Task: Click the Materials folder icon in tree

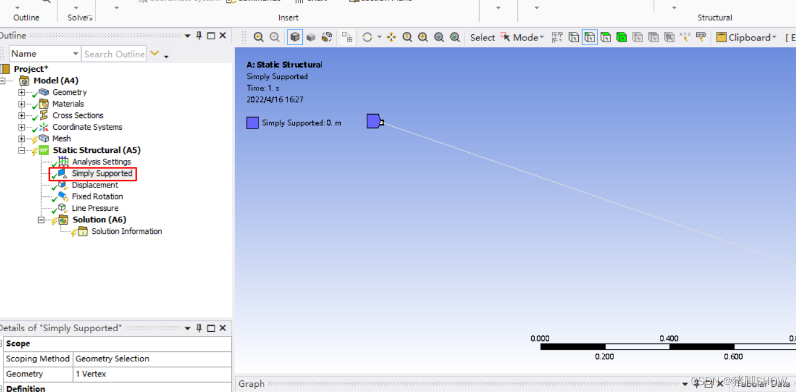Action: [x=44, y=104]
